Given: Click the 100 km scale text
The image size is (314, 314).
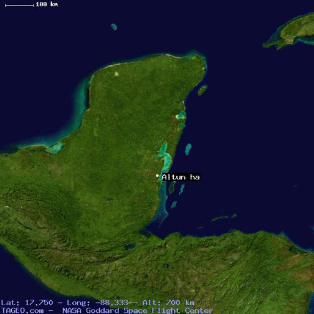Looking at the screenshot, I should point(47,4).
